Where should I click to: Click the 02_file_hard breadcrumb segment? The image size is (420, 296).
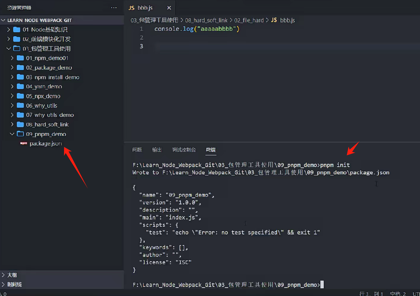click(249, 20)
